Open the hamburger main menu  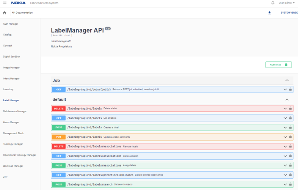(x=5, y=3)
